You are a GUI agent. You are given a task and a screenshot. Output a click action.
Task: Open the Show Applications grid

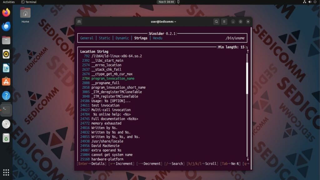(6, 172)
